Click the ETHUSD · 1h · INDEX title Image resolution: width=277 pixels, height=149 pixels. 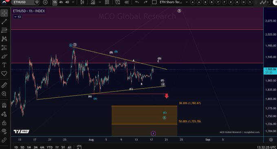(29, 11)
